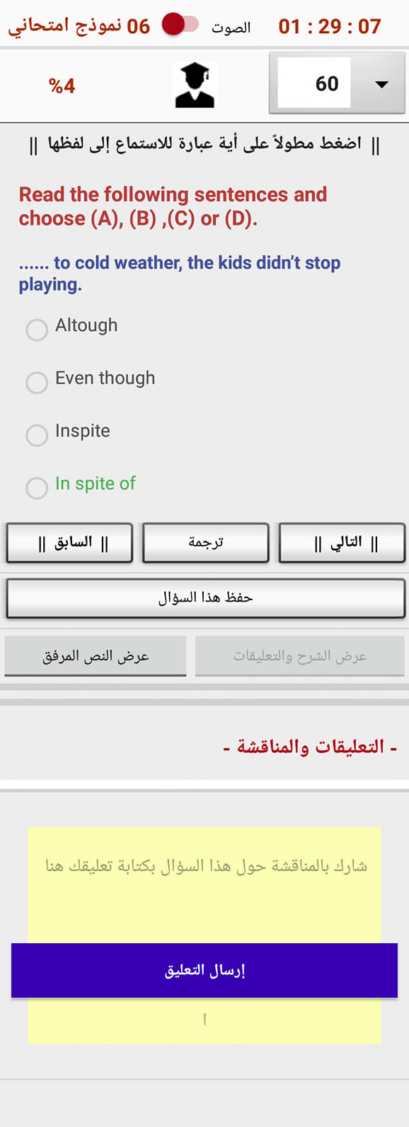
Task: Switch to عرض الشرح والتعليقات tab
Action: click(300, 656)
